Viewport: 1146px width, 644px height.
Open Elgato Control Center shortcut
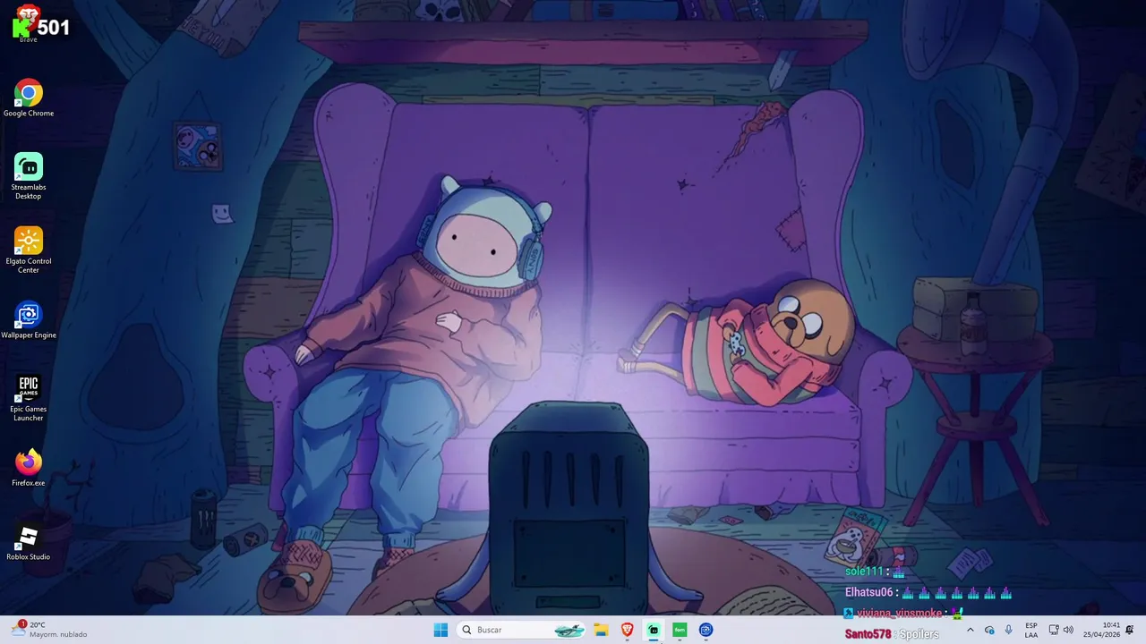tap(28, 250)
